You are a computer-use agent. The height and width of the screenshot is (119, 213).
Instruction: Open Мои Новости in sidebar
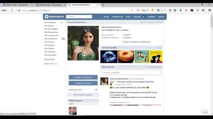pyautogui.click(x=50, y=45)
